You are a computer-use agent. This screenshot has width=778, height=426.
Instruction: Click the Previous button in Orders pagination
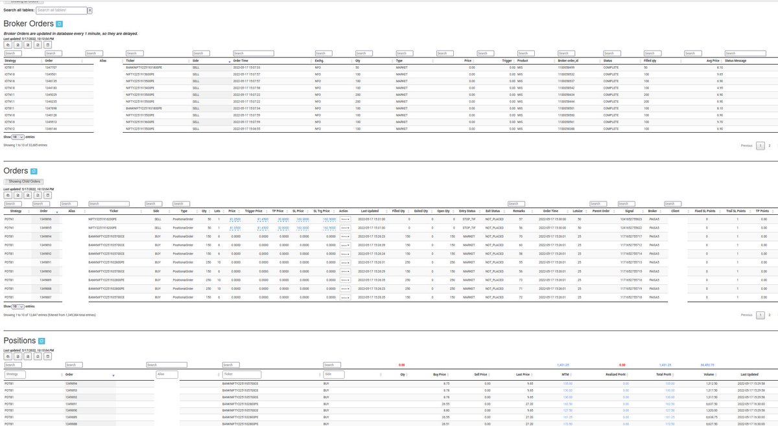pyautogui.click(x=747, y=315)
